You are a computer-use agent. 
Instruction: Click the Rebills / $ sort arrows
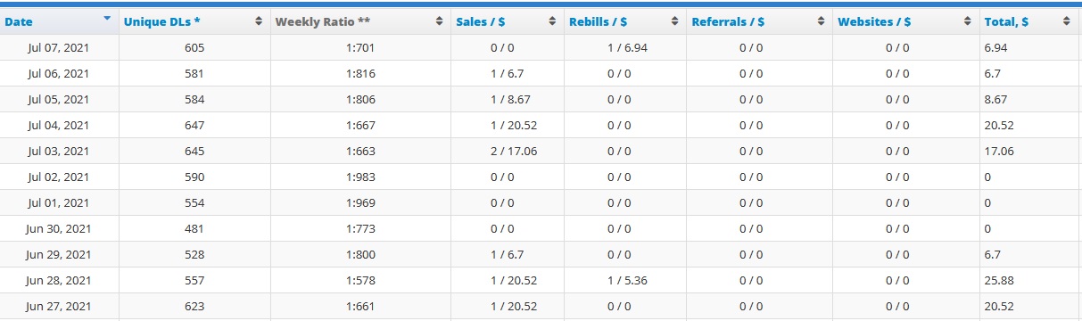[675, 21]
